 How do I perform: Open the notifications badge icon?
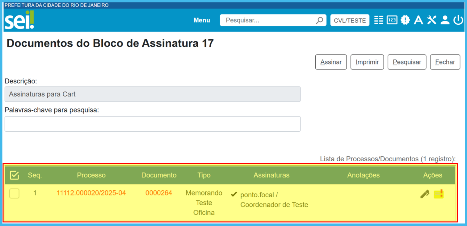405,20
